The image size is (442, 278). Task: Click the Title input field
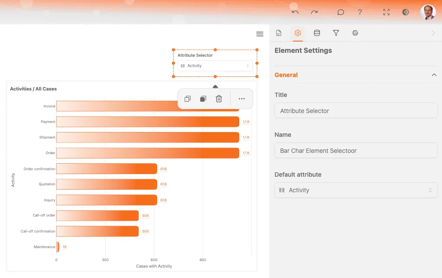(356, 111)
